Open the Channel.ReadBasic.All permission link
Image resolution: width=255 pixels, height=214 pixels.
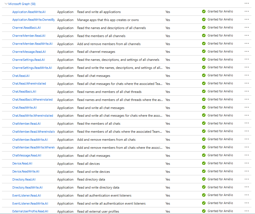click(27, 28)
